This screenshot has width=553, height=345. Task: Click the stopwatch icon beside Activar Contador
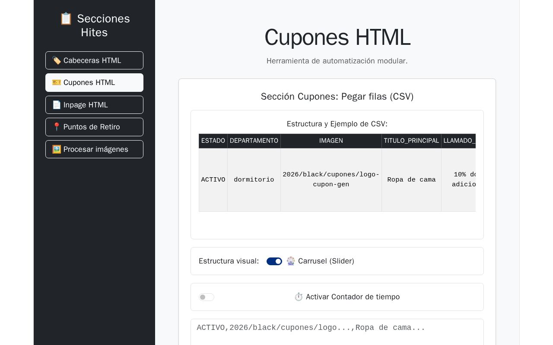point(299,297)
